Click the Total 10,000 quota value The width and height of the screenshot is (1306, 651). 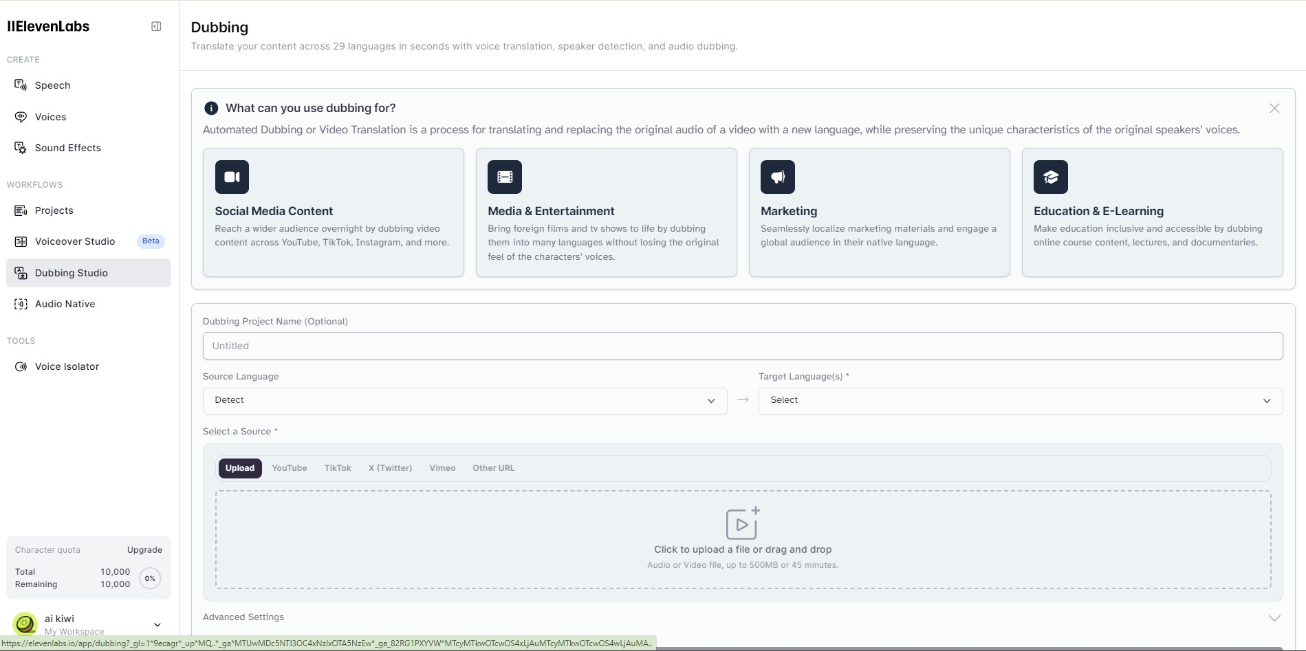tap(116, 572)
